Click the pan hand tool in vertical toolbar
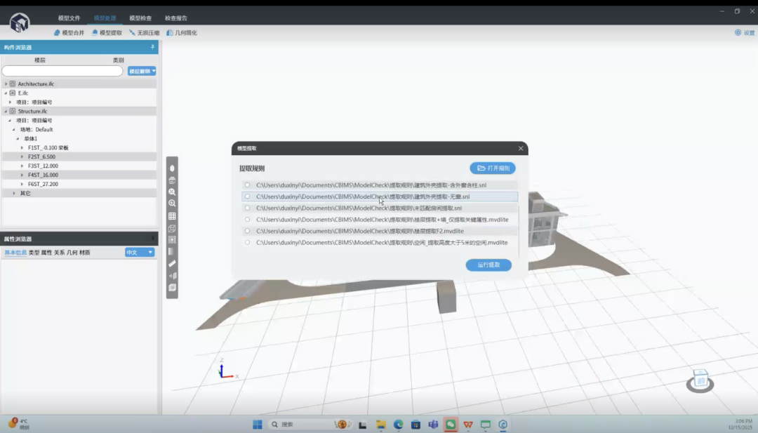Viewport: 758px width, 433px height. [172, 168]
